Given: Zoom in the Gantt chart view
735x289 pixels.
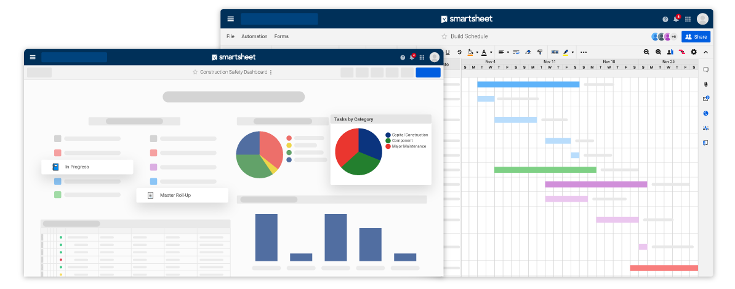Looking at the screenshot, I should [x=659, y=52].
